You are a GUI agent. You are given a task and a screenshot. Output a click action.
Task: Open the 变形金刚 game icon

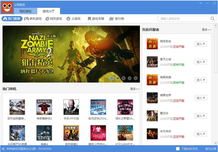pos(17,107)
